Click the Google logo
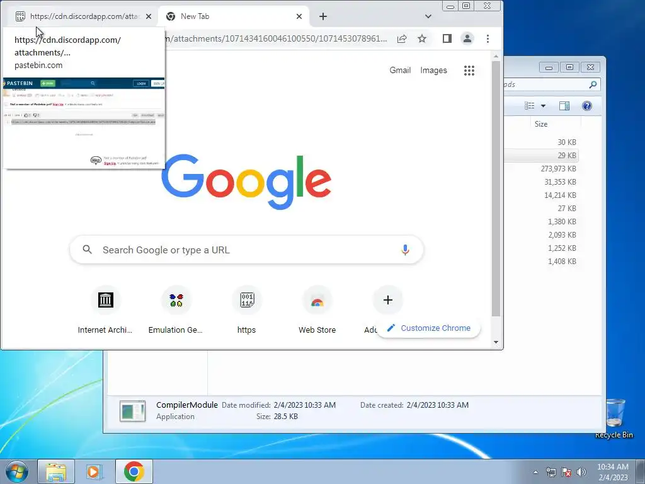The width and height of the screenshot is (645, 484). tap(246, 181)
